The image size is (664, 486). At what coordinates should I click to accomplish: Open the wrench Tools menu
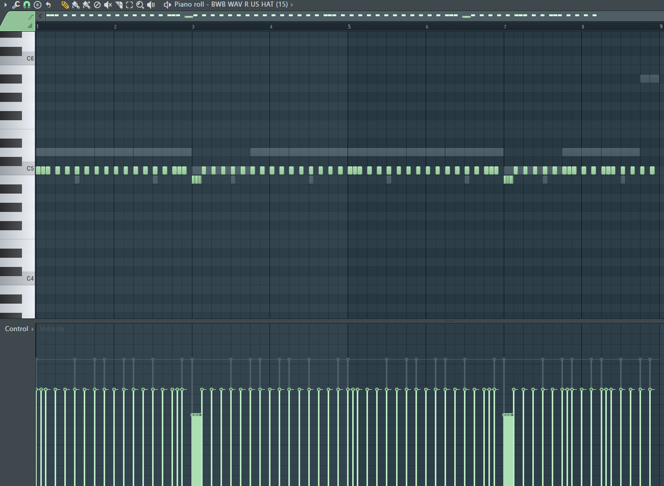click(16, 4)
